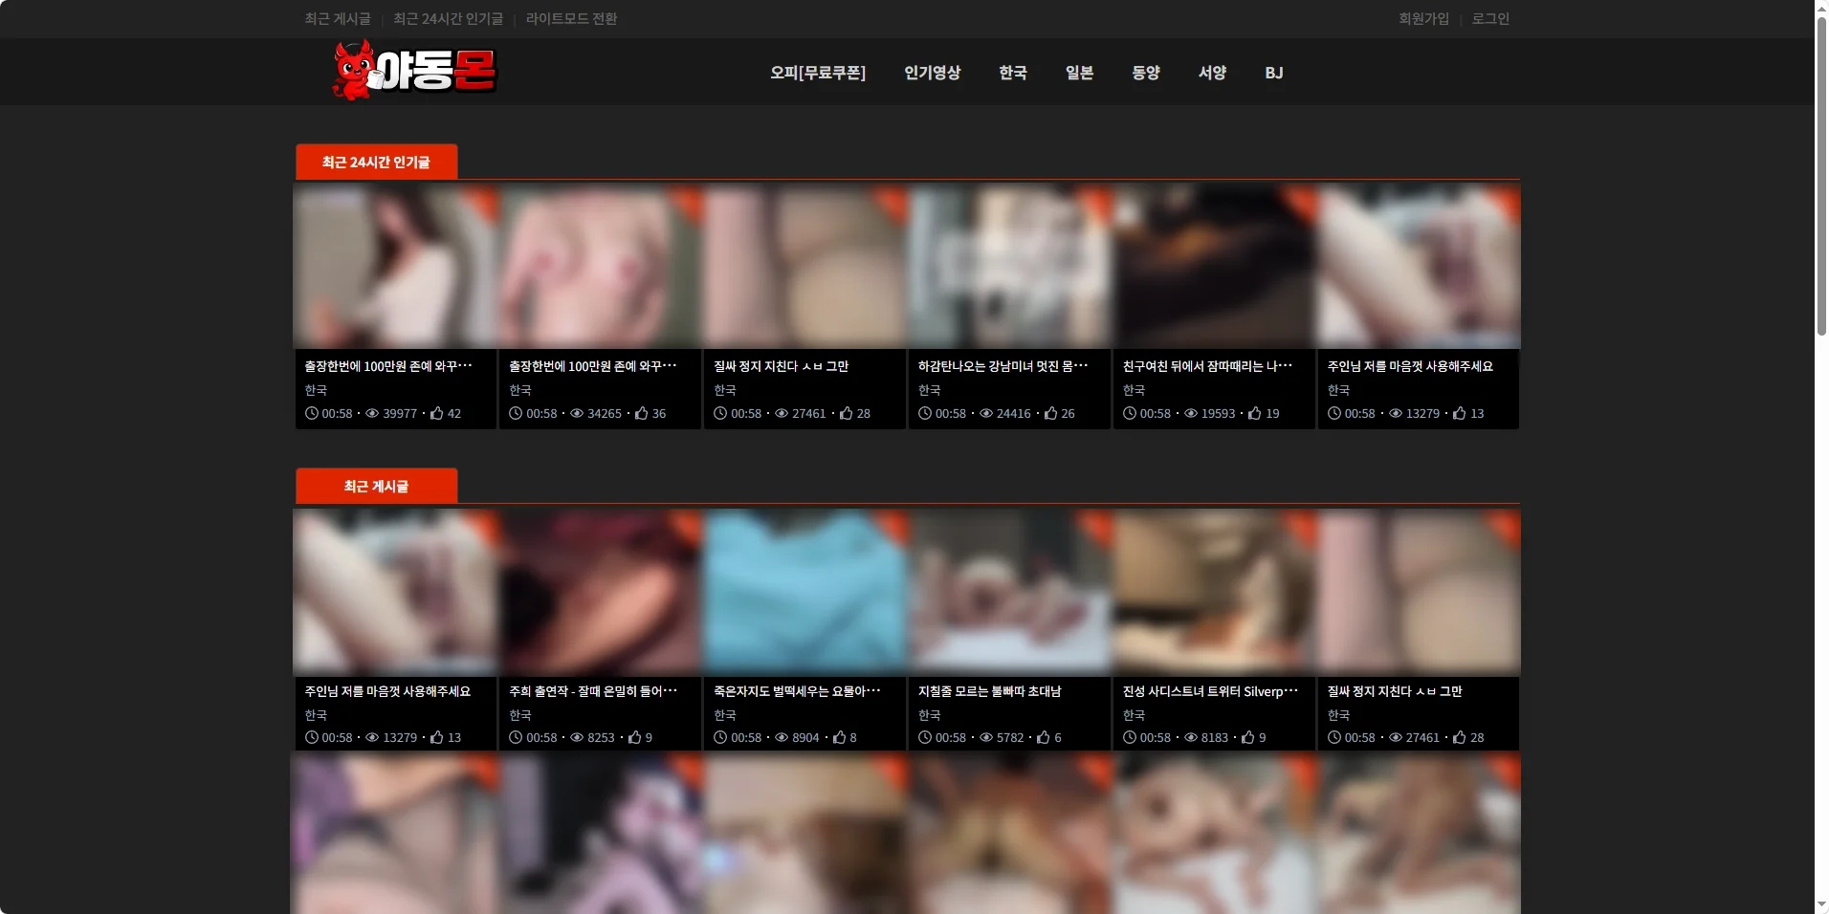Screen dimensions: 1829x914
Task: Select the BJ navigation item
Action: tap(1274, 73)
